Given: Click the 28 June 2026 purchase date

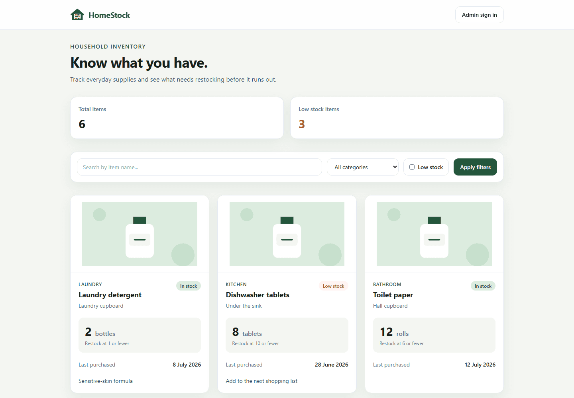Looking at the screenshot, I should [331, 365].
